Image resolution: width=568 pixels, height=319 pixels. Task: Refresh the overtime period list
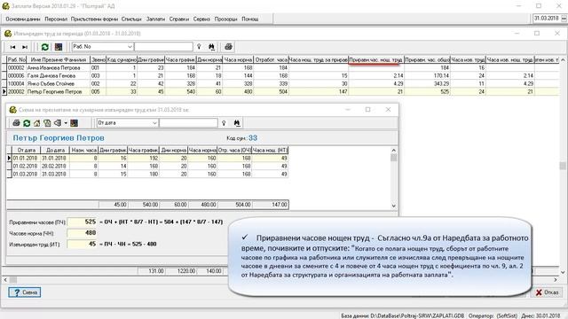(x=44, y=47)
